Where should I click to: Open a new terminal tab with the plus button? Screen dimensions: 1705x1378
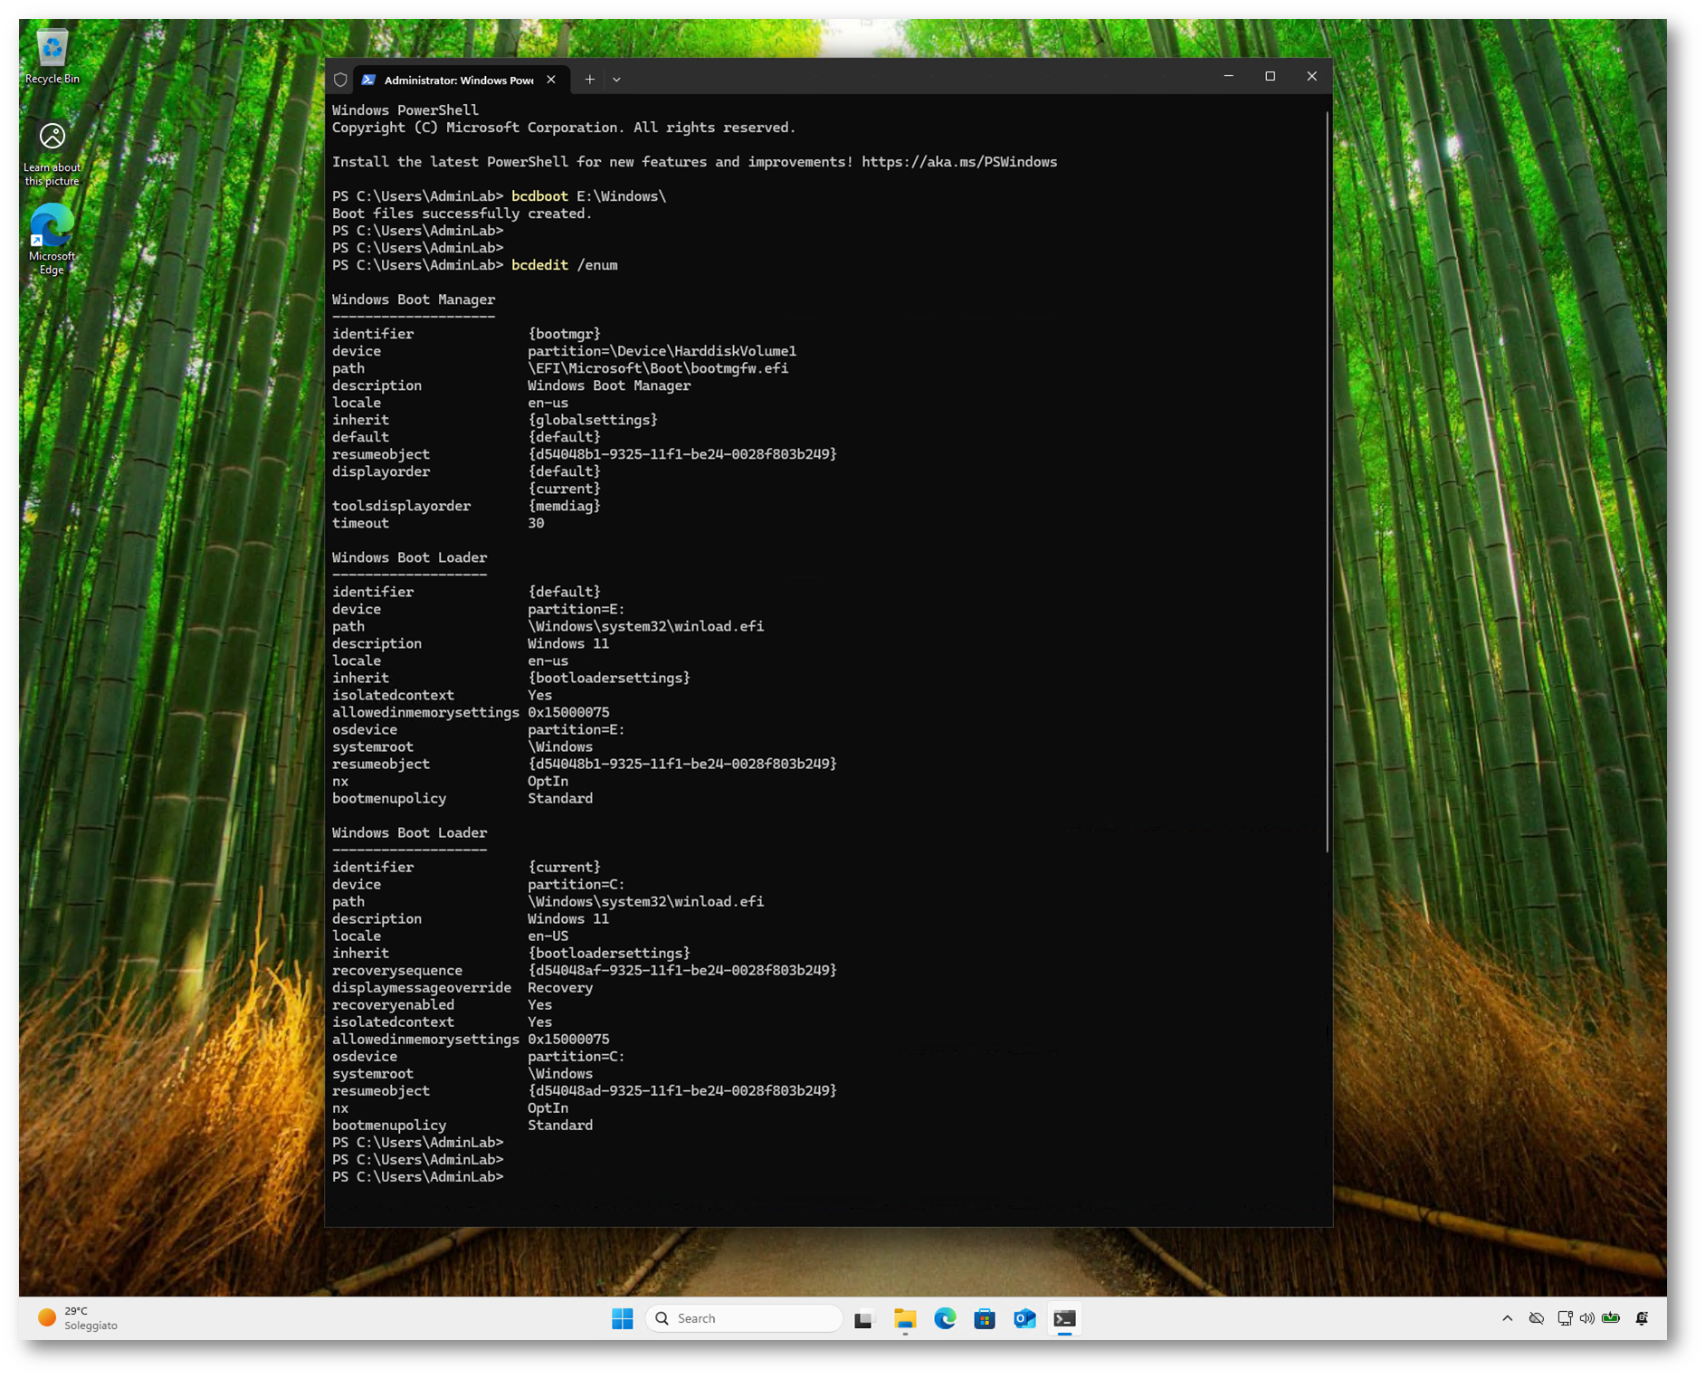tap(589, 80)
